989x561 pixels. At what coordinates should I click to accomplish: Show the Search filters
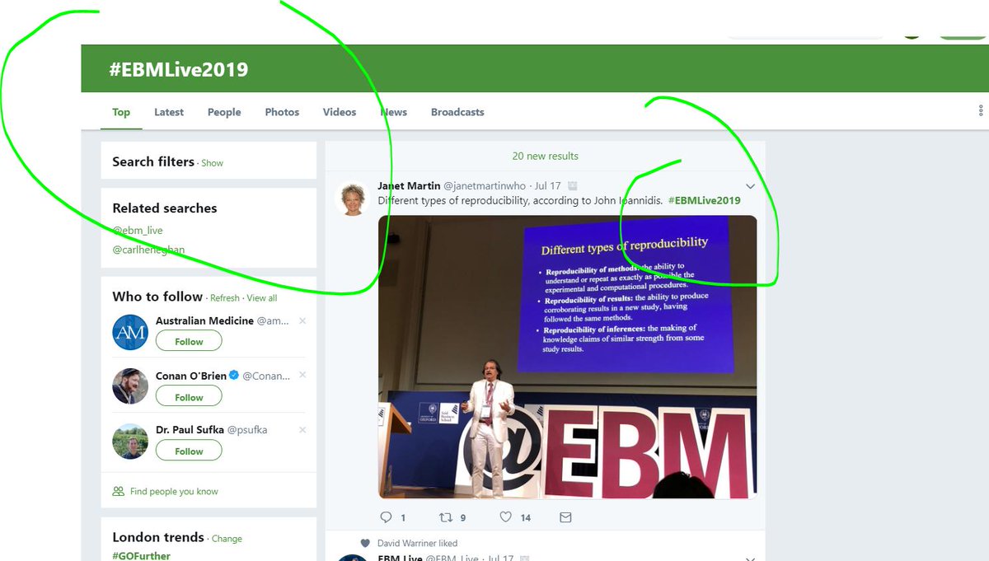pyautogui.click(x=212, y=163)
